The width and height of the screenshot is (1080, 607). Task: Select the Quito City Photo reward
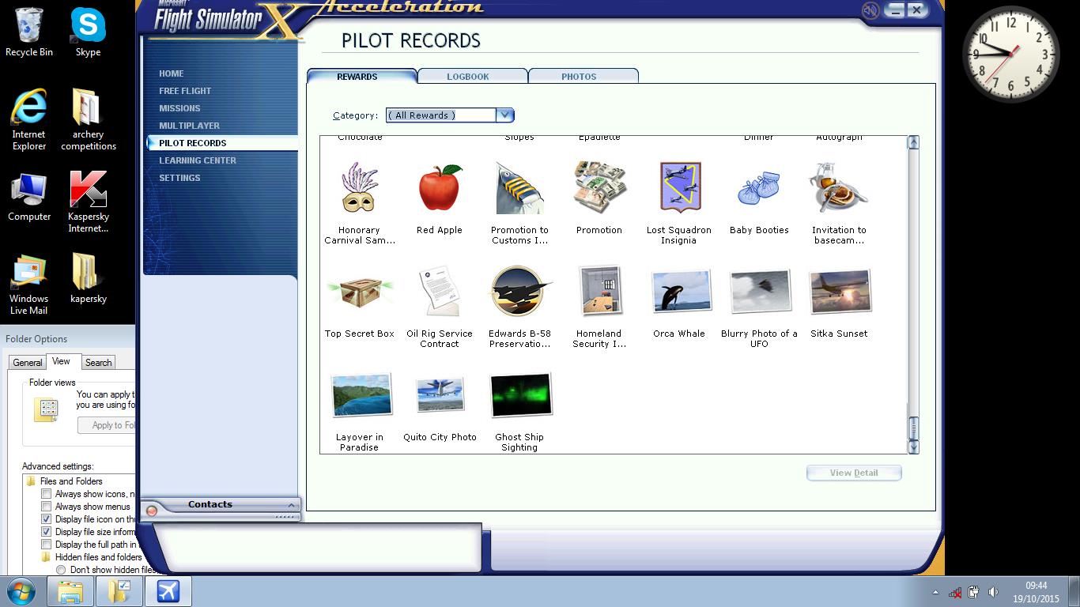(x=440, y=394)
